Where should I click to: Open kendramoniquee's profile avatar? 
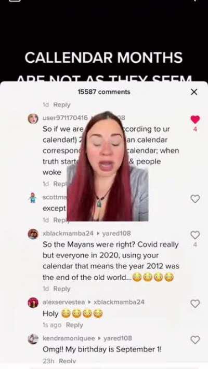pyautogui.click(x=33, y=339)
